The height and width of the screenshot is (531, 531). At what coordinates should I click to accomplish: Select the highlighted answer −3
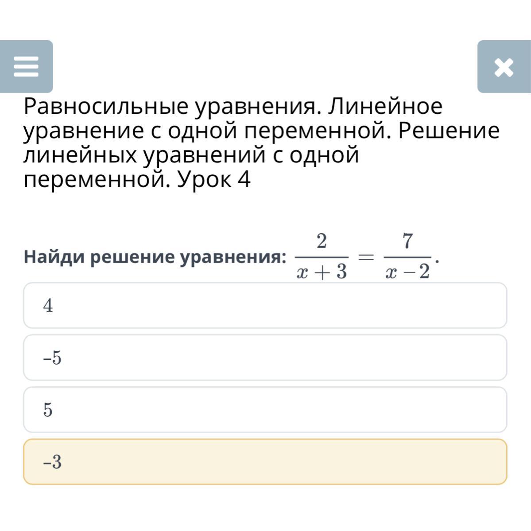click(265, 462)
